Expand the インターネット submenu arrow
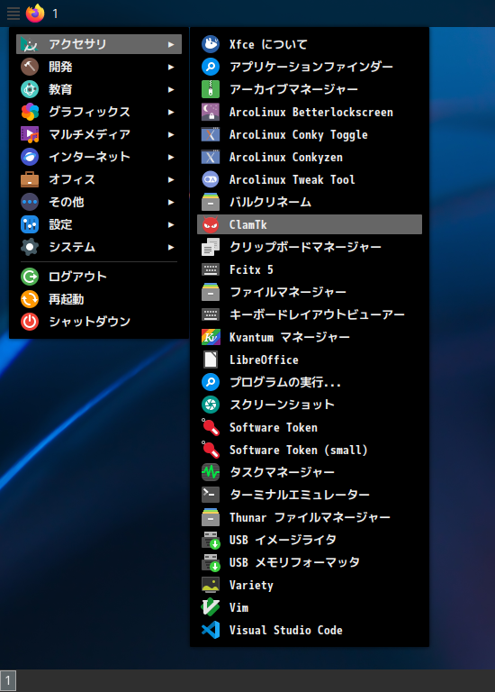 [171, 157]
